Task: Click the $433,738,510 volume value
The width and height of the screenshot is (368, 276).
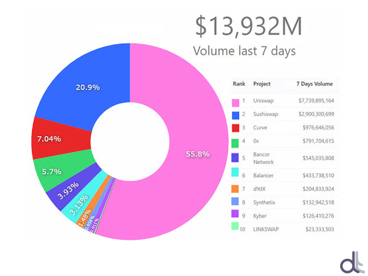Action: click(x=318, y=175)
